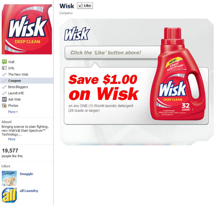Image resolution: width=217 pixels, height=205 pixels.
Task: Click the Snuggle bear thumbnail
Action: pos(9,178)
